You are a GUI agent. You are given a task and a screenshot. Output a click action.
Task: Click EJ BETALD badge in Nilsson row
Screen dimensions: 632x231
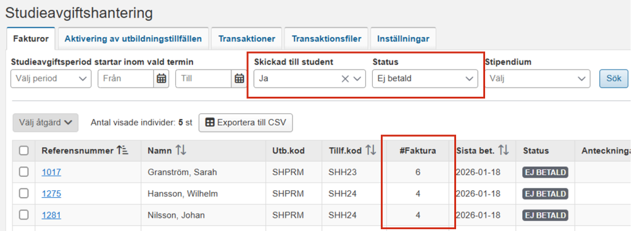click(x=546, y=216)
